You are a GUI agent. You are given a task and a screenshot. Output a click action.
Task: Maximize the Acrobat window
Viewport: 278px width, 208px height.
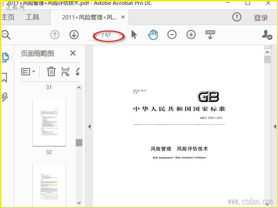tap(248, 3)
